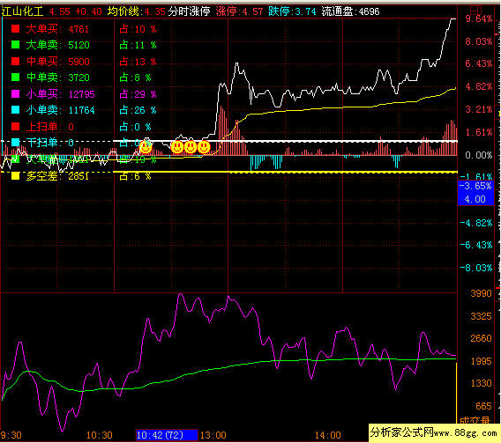Click the 14:00 time axis label

pyautogui.click(x=327, y=435)
